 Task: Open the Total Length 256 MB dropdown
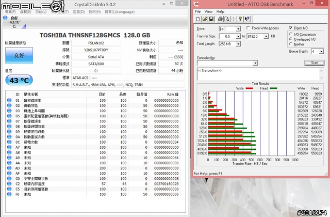pyautogui.click(x=238, y=44)
